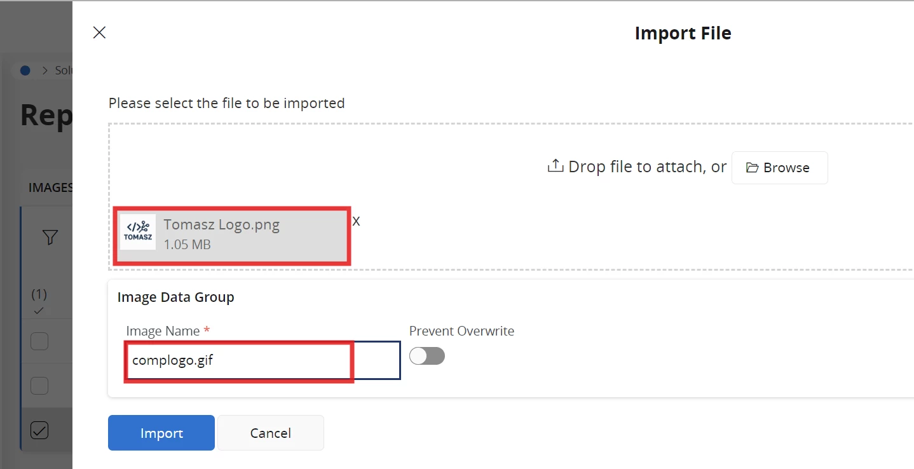Click the small checkmark below the (1) count
The image size is (914, 469).
coord(39,311)
